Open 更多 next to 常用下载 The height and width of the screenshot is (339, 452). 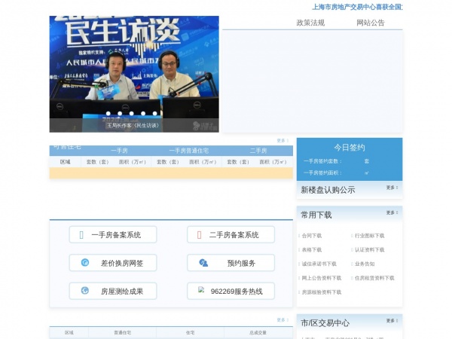[392, 212]
